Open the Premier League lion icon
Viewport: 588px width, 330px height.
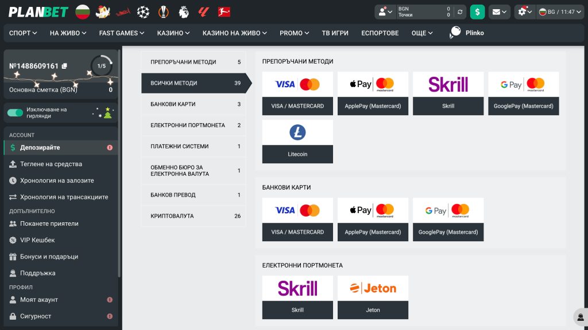coord(184,11)
